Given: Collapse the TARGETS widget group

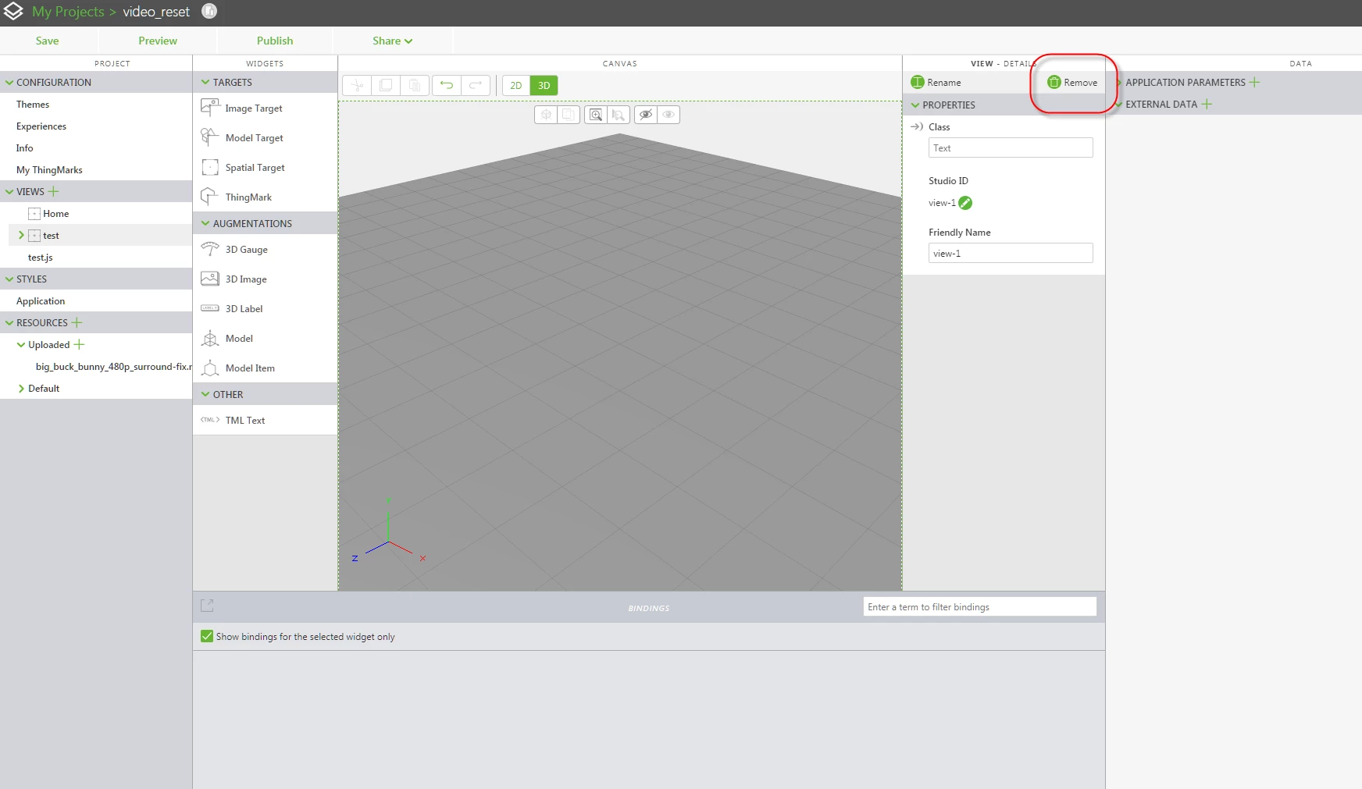Looking at the screenshot, I should (x=205, y=82).
